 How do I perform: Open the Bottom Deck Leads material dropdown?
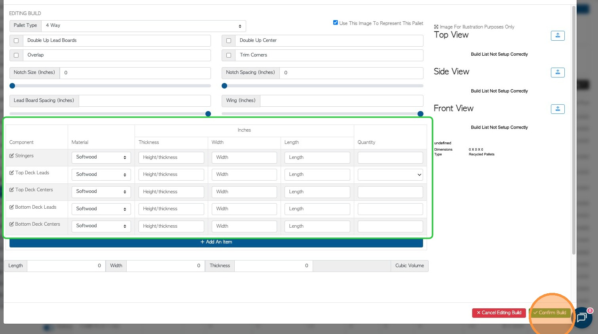pos(101,209)
